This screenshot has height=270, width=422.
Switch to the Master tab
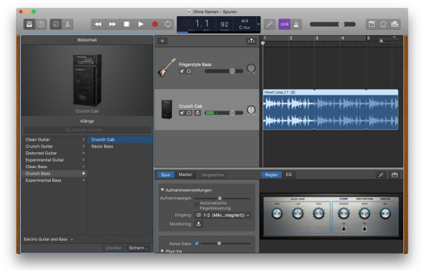tap(186, 175)
